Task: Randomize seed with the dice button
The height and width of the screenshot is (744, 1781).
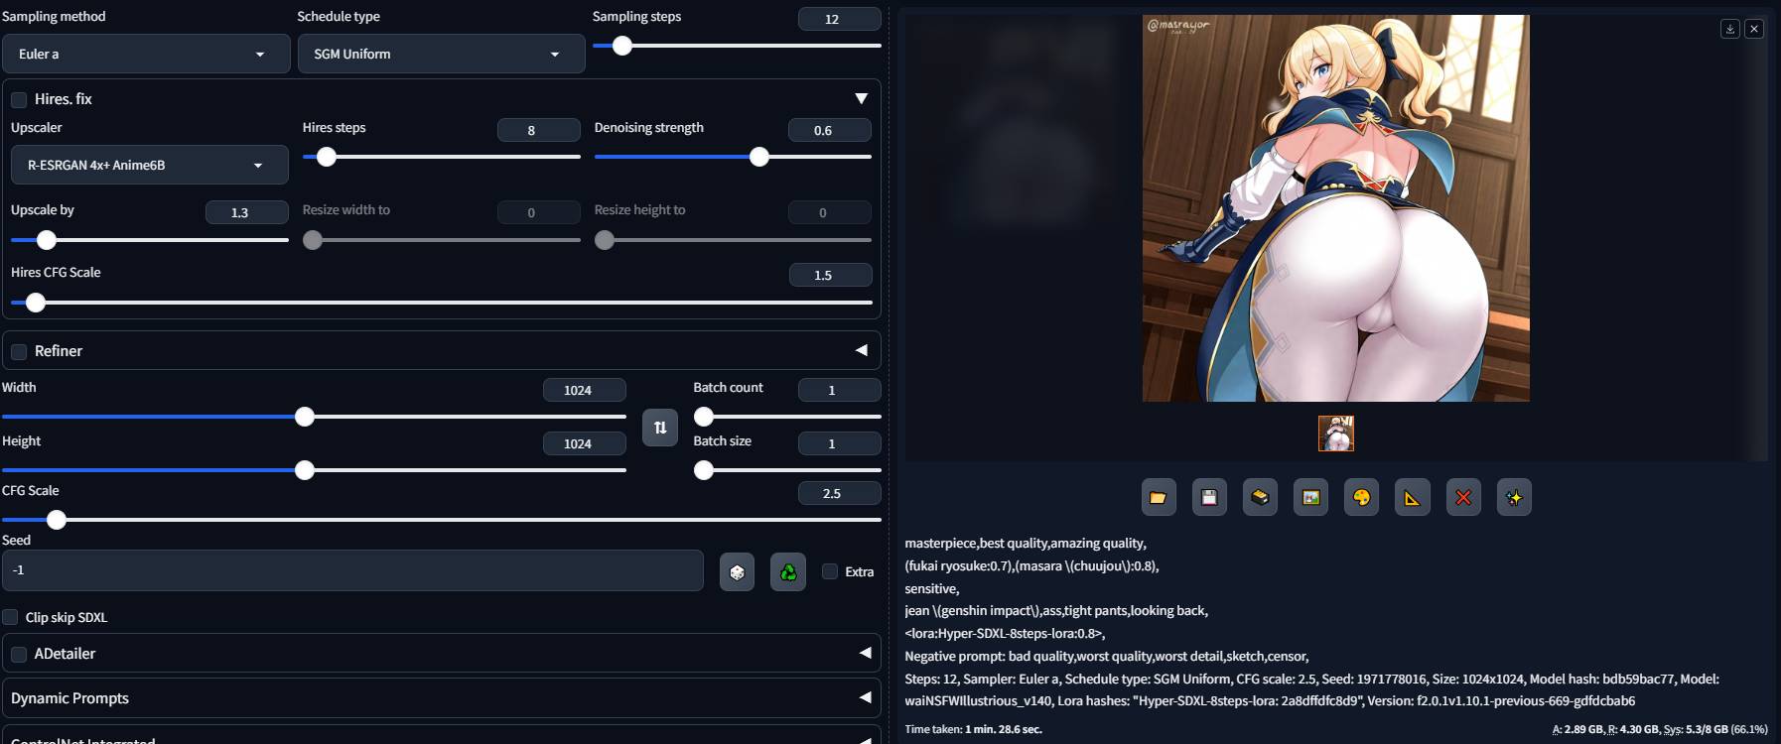Action: tap(737, 572)
